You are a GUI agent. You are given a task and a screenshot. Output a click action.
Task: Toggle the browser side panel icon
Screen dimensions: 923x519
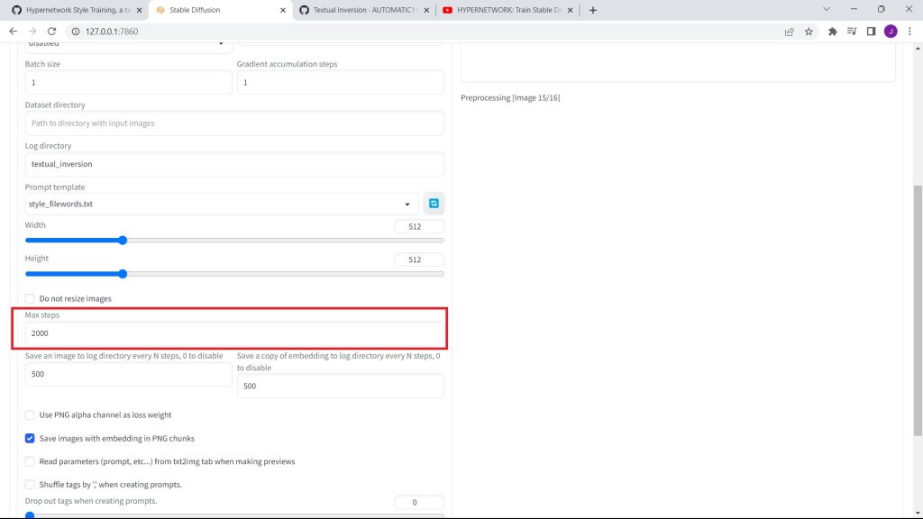click(x=871, y=31)
